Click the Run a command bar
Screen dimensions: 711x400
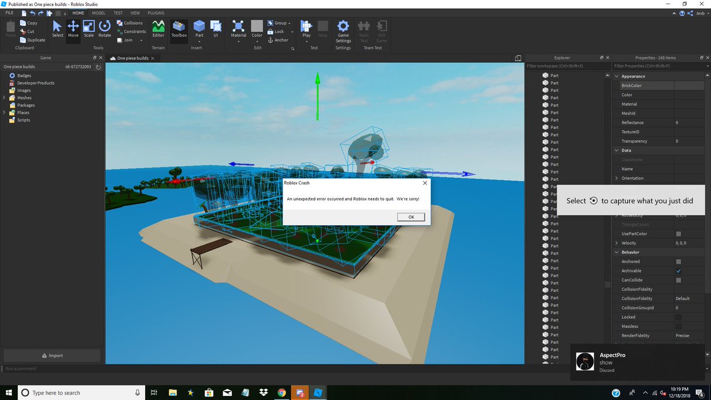(x=284, y=369)
